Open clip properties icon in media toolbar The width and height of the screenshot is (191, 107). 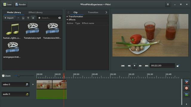(23, 18)
